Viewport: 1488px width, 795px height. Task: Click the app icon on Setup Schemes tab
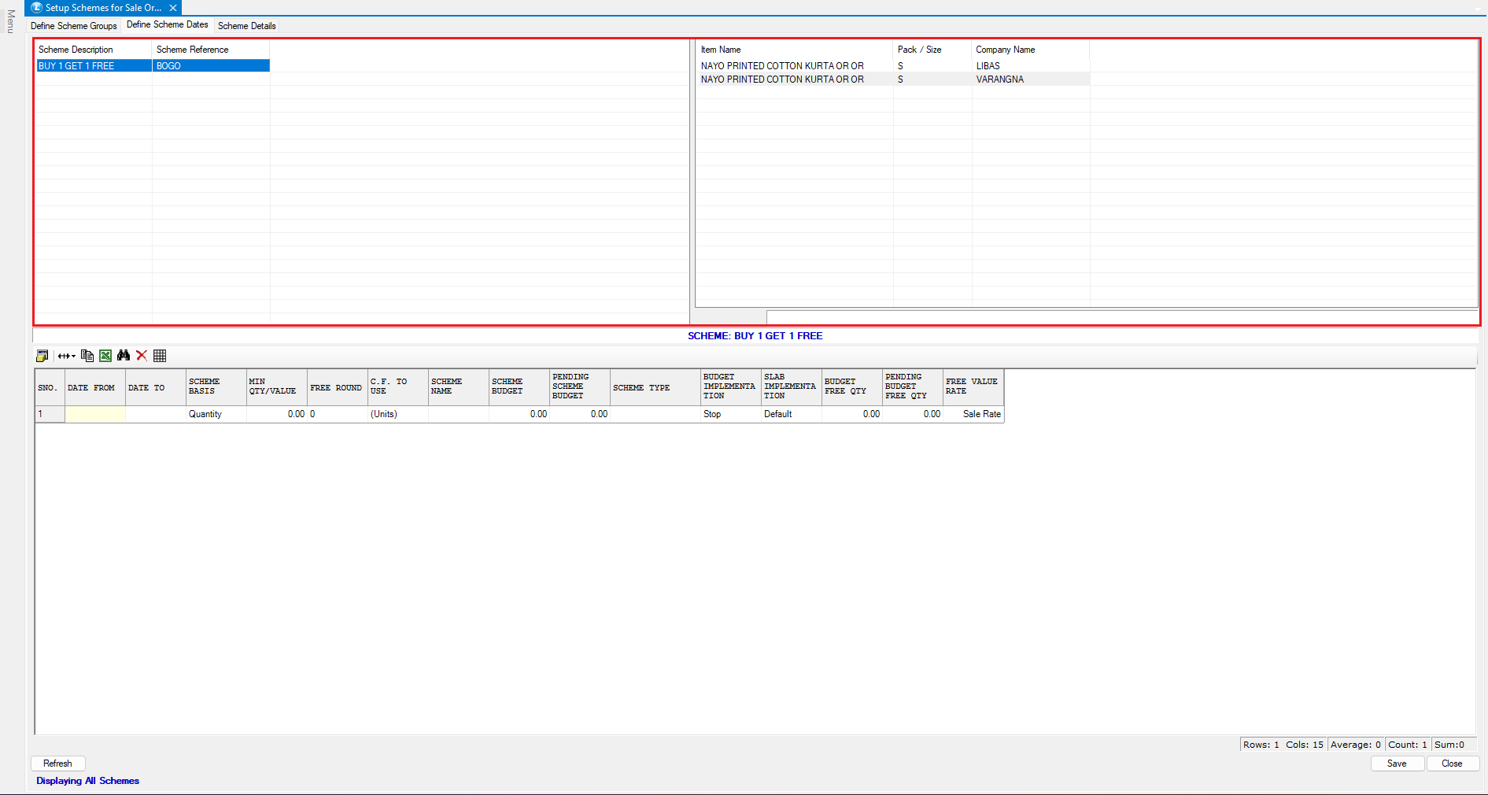[x=36, y=8]
